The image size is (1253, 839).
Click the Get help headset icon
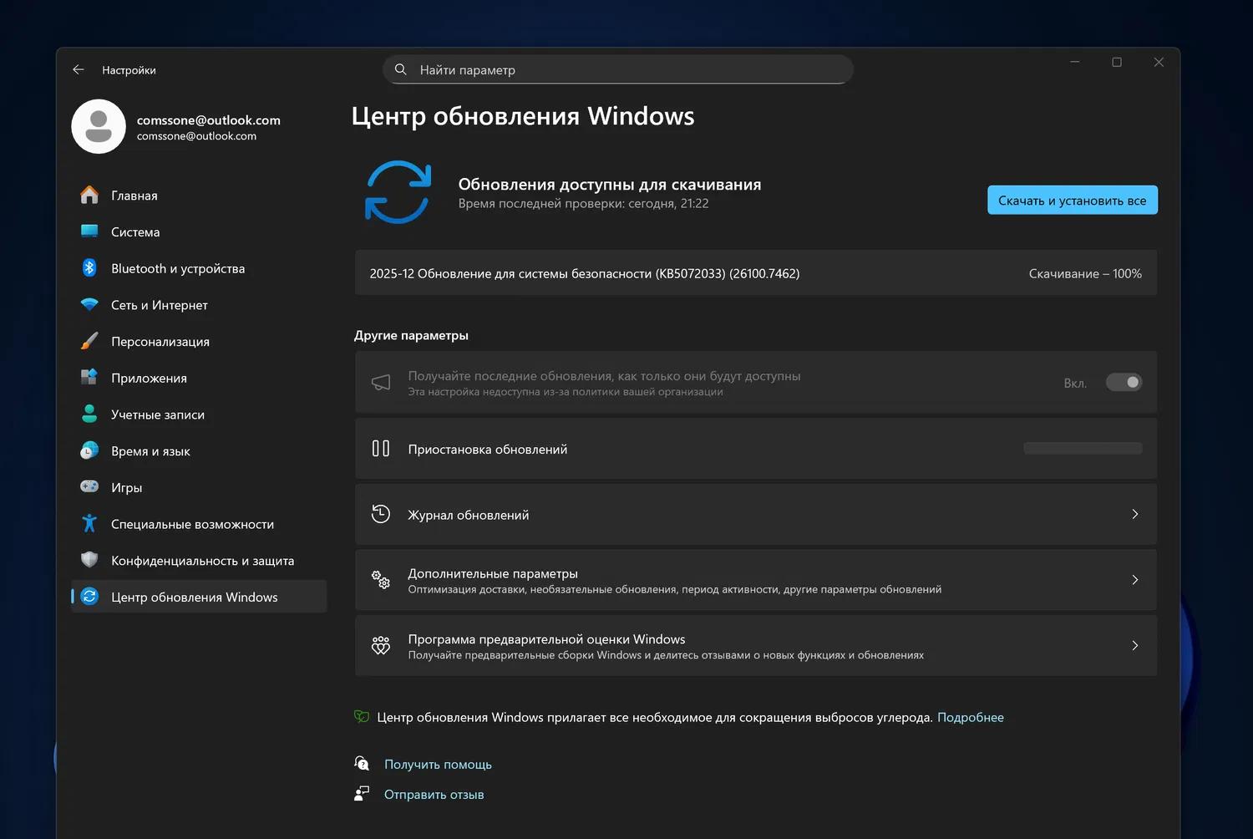click(x=362, y=764)
